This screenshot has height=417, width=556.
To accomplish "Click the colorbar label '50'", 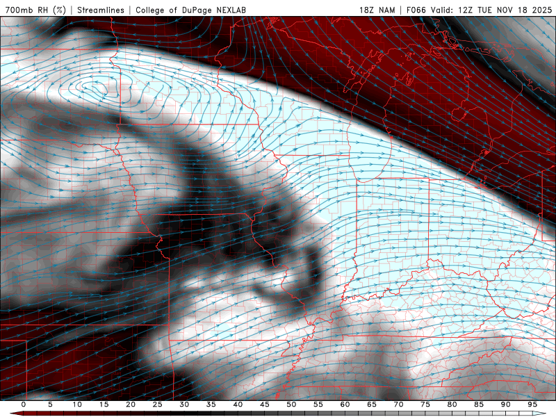I will [x=291, y=404].
